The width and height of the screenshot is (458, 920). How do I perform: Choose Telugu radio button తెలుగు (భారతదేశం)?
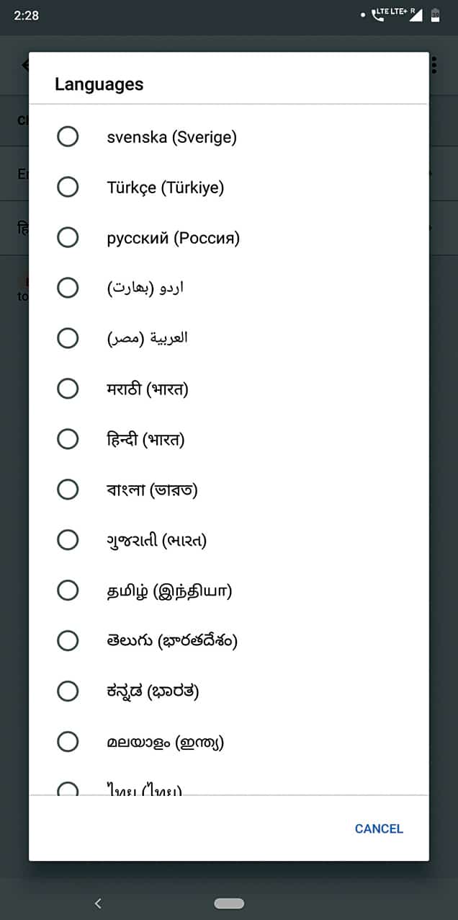click(68, 640)
